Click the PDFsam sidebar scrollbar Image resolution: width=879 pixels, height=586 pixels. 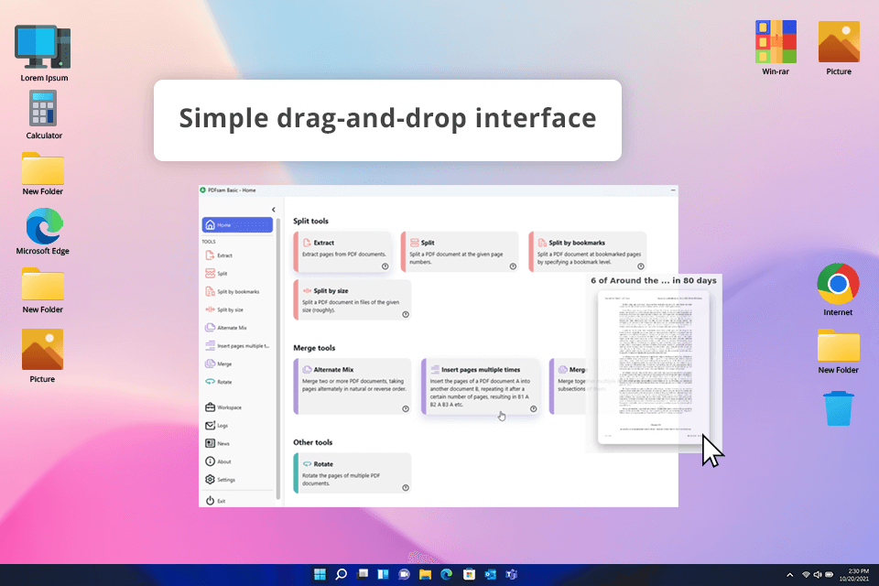click(x=278, y=359)
